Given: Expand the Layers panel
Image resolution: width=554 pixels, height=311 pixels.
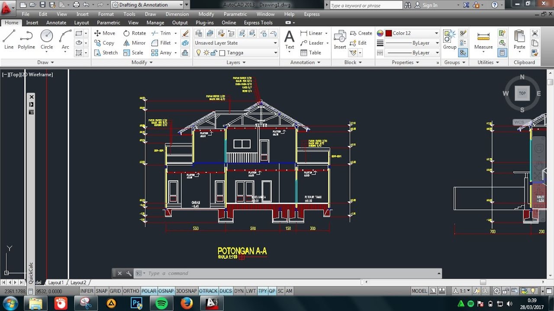Looking at the screenshot, I should coord(236,62).
